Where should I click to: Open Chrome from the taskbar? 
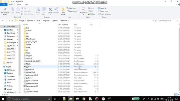point(84,99)
